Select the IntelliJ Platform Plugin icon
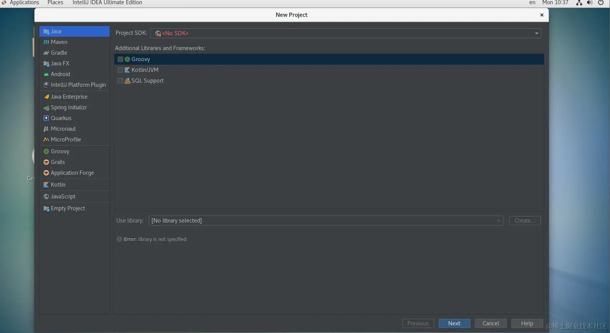Viewport: 610px width, 333px height. (46, 85)
